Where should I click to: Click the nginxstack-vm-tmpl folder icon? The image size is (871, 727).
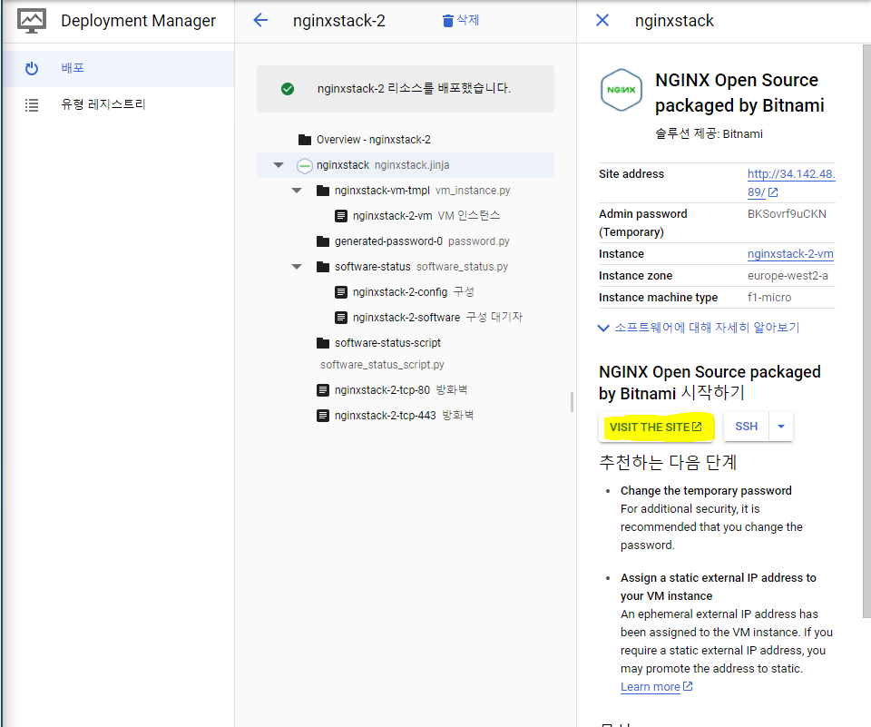(323, 191)
